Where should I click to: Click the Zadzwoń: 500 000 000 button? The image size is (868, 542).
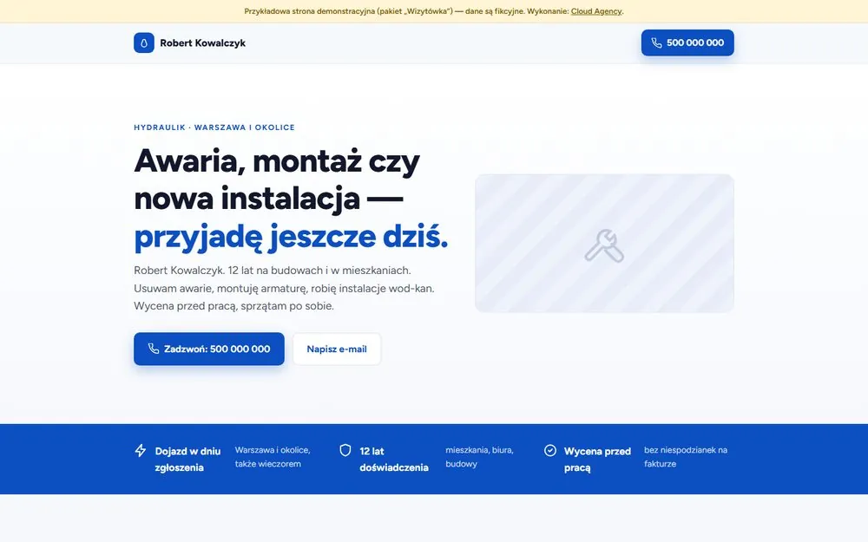coord(209,349)
